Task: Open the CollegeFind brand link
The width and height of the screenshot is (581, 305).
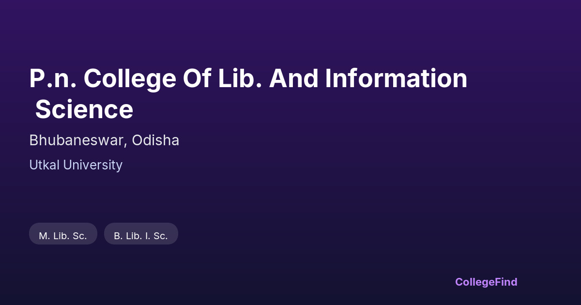Action: click(x=486, y=282)
